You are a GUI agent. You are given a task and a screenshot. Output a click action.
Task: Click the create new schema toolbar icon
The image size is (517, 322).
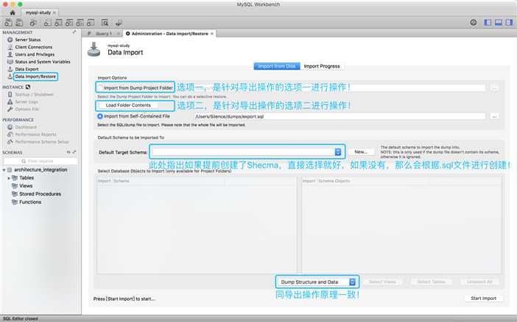47,23
